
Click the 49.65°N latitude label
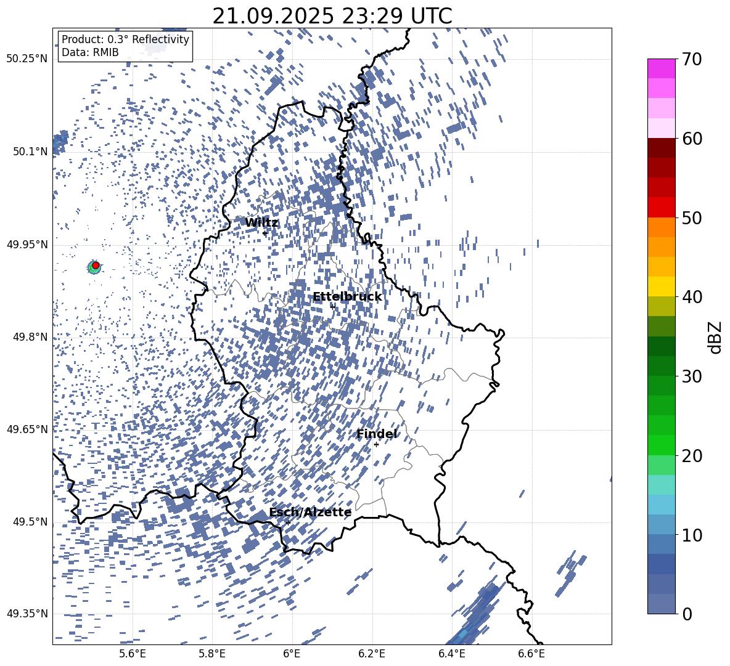(28, 429)
